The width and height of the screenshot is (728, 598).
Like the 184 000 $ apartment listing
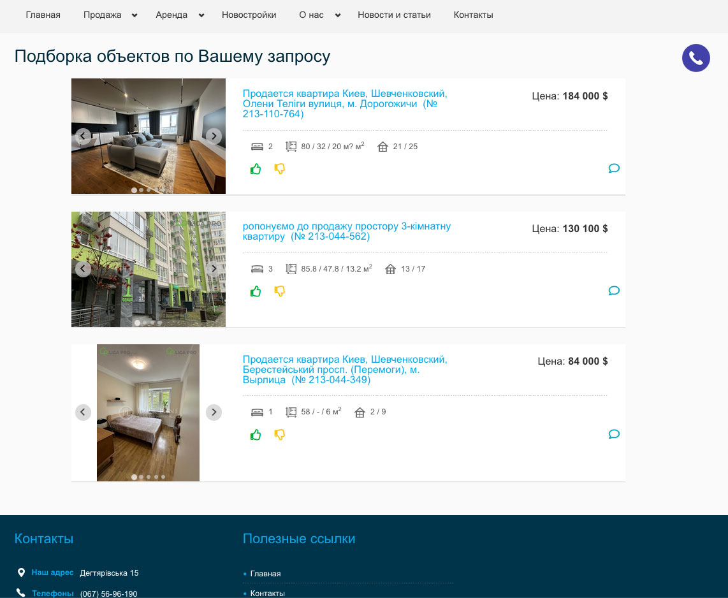tap(256, 169)
